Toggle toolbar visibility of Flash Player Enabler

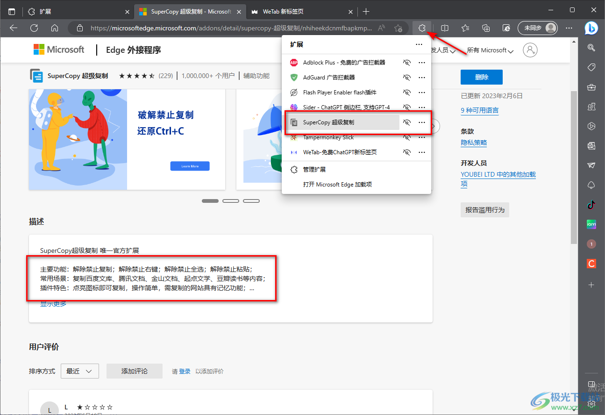pyautogui.click(x=407, y=92)
